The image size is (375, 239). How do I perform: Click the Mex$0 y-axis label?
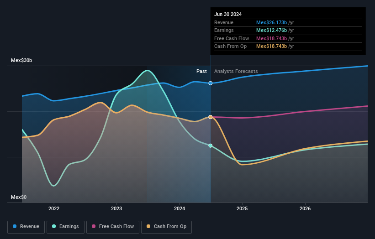19,197
